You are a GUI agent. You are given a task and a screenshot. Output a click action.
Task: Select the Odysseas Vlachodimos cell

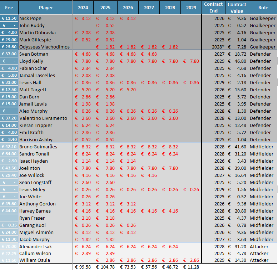coord(45,47)
